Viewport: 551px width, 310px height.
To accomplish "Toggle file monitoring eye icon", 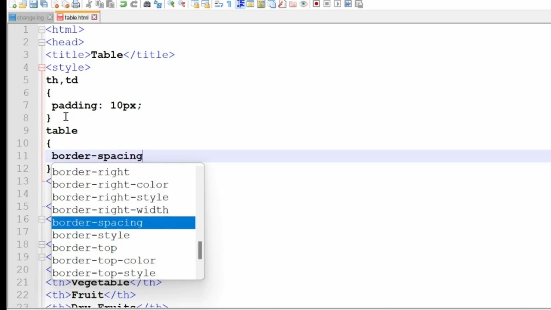I will point(303,4).
